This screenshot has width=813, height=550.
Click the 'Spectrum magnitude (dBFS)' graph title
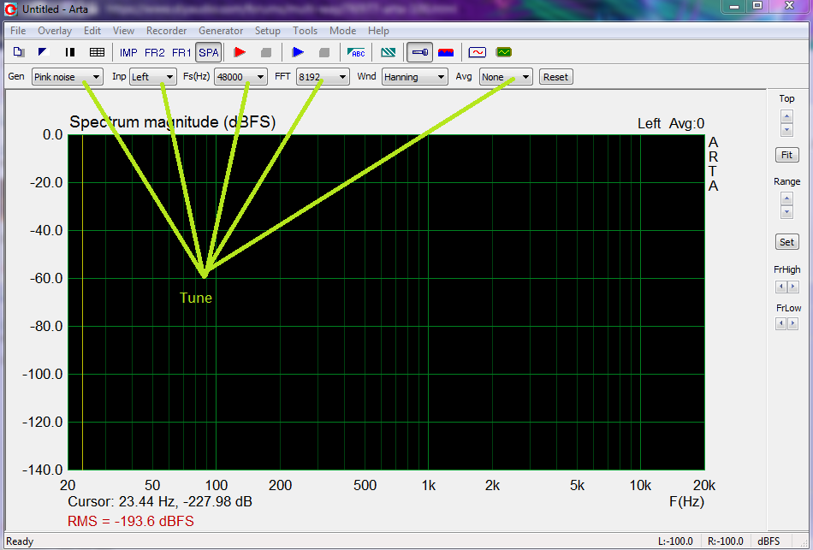173,122
